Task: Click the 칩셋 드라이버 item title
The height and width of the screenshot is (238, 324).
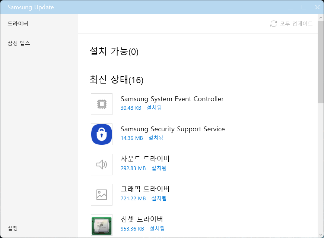Action: click(142, 219)
